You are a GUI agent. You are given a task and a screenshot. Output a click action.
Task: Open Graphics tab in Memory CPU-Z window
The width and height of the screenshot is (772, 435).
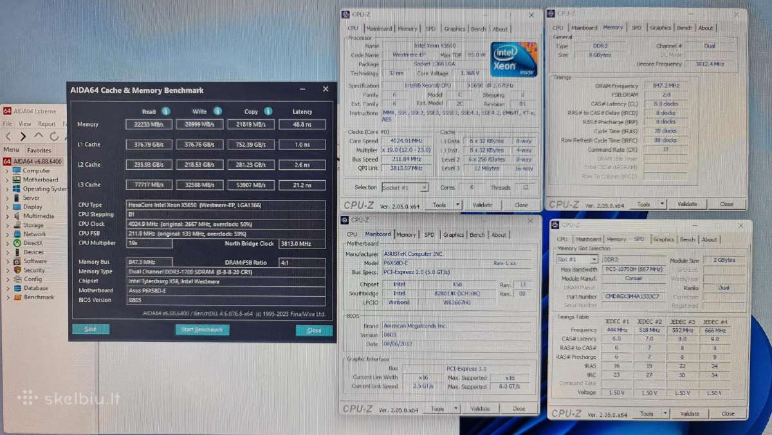(660, 28)
